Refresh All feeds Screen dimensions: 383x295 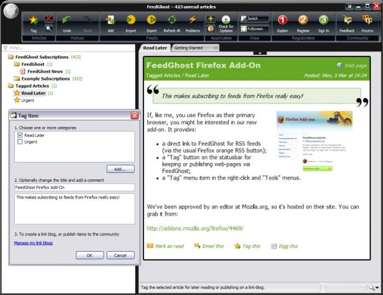pyautogui.click(x=172, y=20)
